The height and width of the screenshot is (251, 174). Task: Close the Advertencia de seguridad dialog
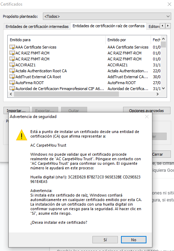point(147,117)
